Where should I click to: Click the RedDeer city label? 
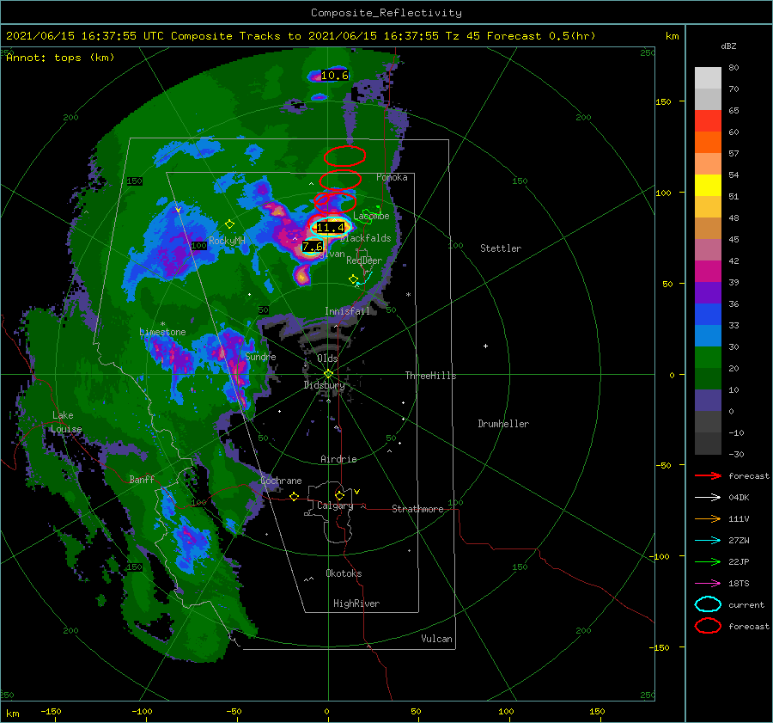364,260
